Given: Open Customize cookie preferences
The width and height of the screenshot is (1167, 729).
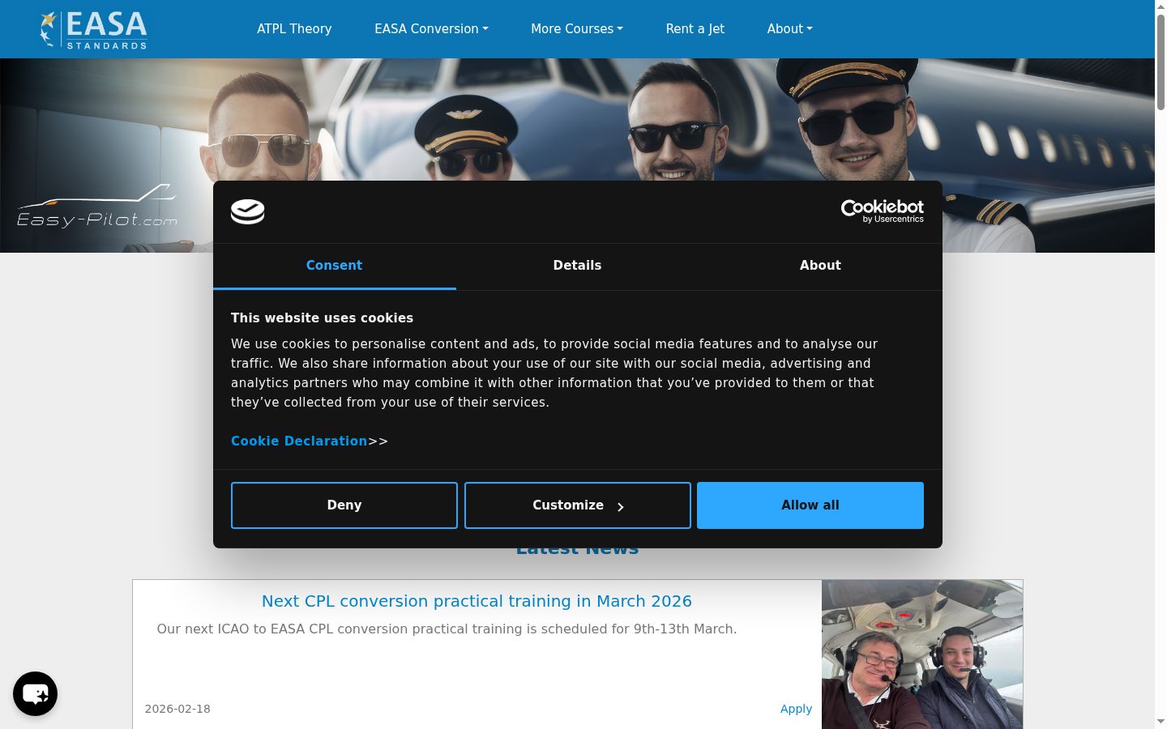Looking at the screenshot, I should click(x=578, y=505).
